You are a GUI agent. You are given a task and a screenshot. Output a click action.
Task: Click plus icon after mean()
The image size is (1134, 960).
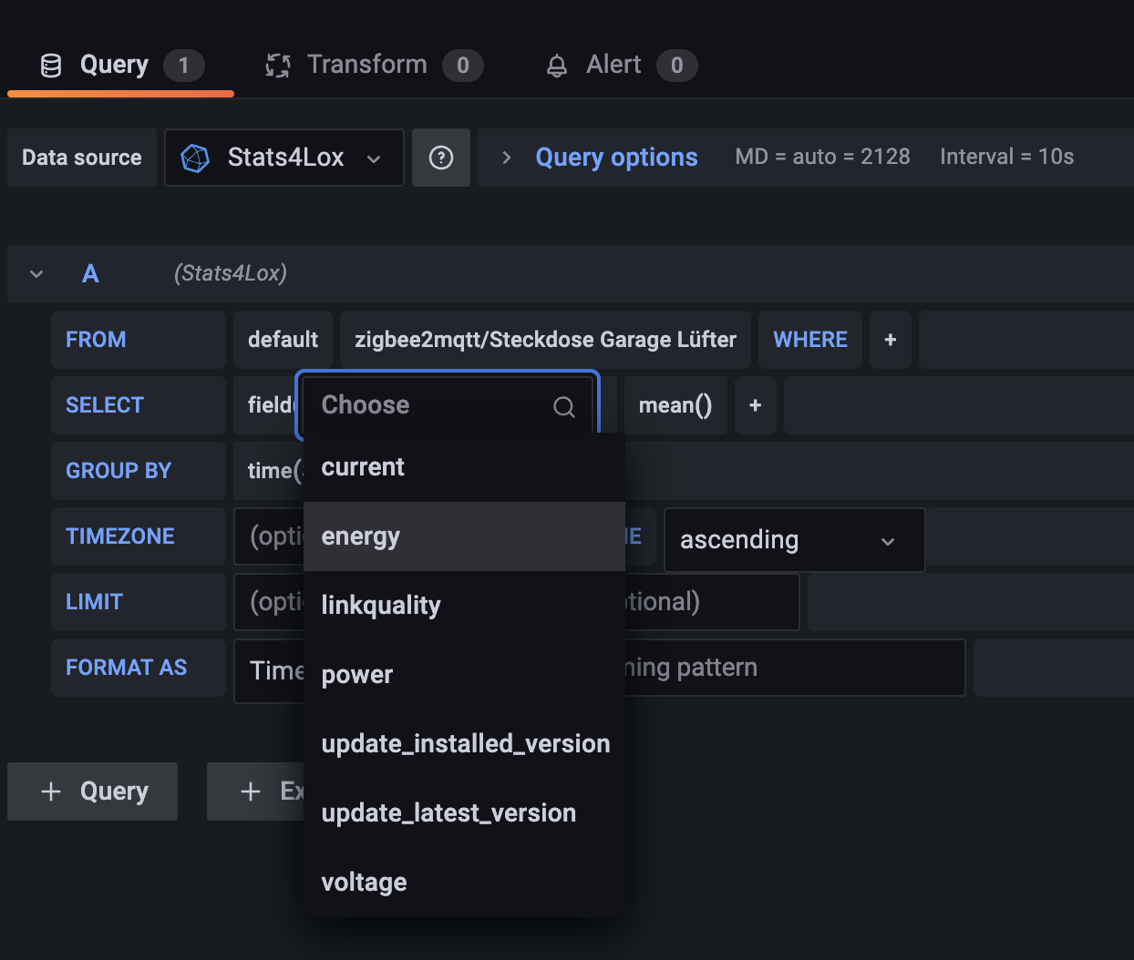pos(755,405)
